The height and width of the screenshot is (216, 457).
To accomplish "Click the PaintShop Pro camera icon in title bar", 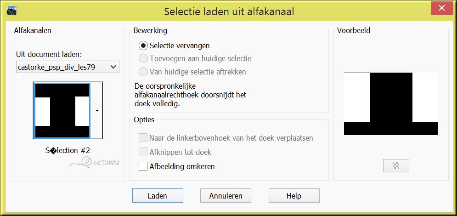I will (11, 11).
